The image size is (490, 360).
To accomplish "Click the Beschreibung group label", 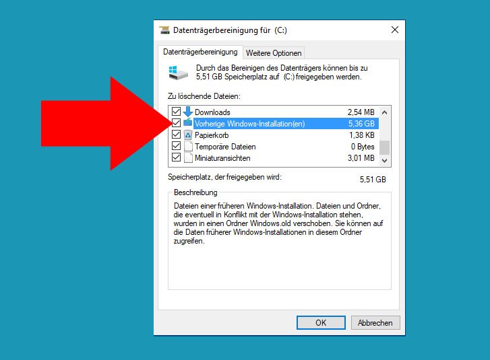I will 195,192.
